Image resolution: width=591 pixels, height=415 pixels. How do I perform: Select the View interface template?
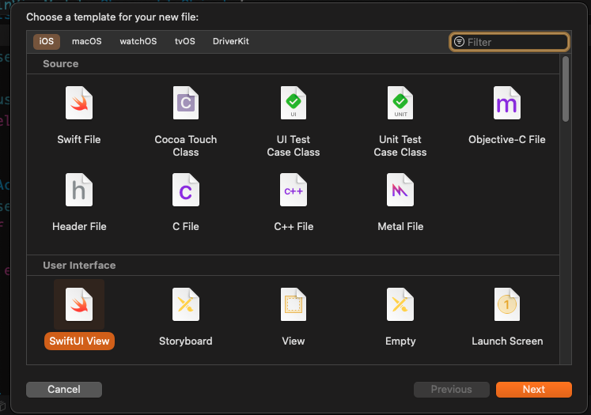(293, 304)
